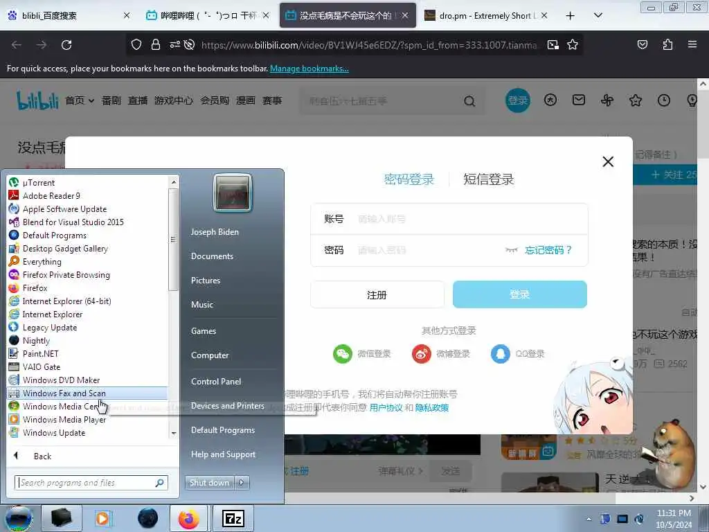Open Documents from the Start menu
Viewport: 709px width, 532px height.
[212, 256]
